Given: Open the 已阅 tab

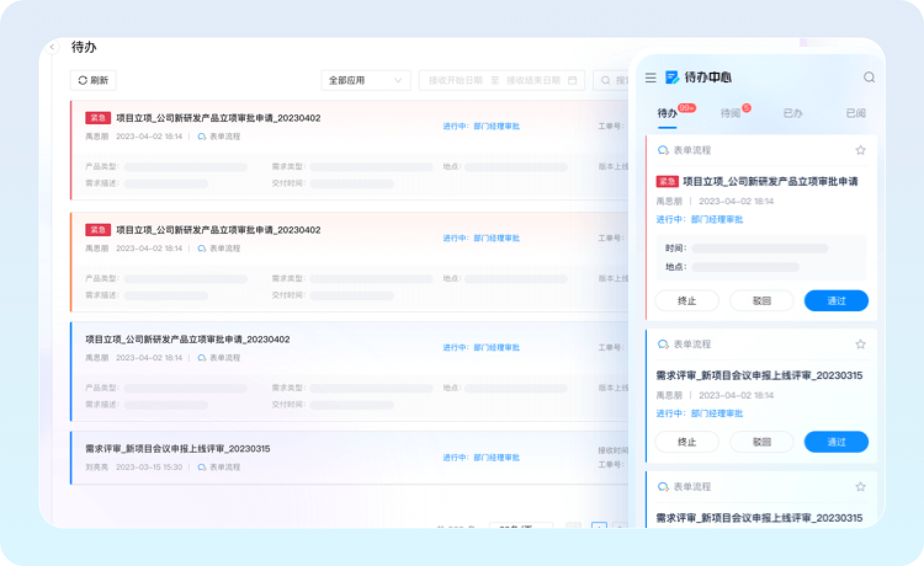Looking at the screenshot, I should tap(856, 113).
